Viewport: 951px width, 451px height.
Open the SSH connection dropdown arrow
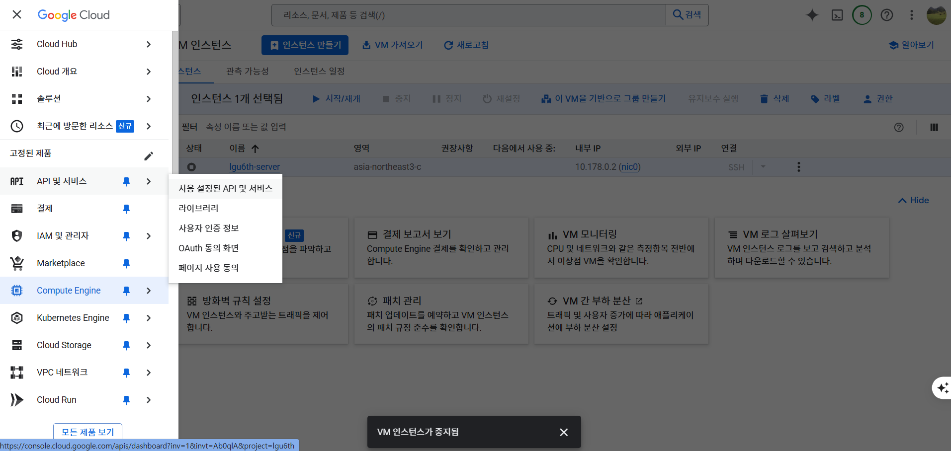point(763,167)
